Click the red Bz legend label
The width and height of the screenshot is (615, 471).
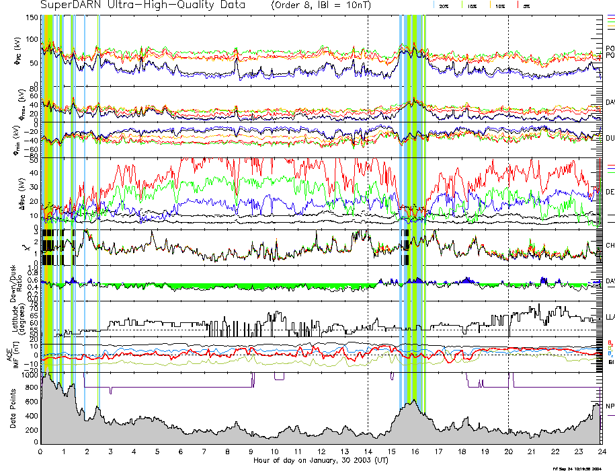[x=610, y=342]
